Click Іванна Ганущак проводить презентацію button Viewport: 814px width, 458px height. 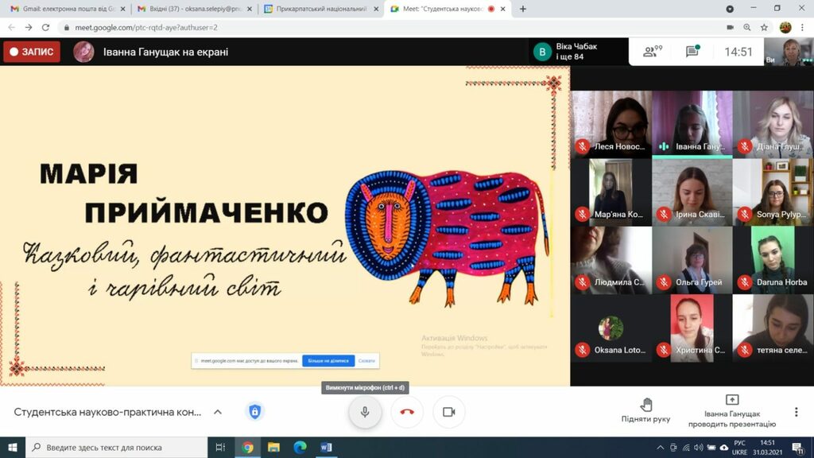(x=732, y=412)
